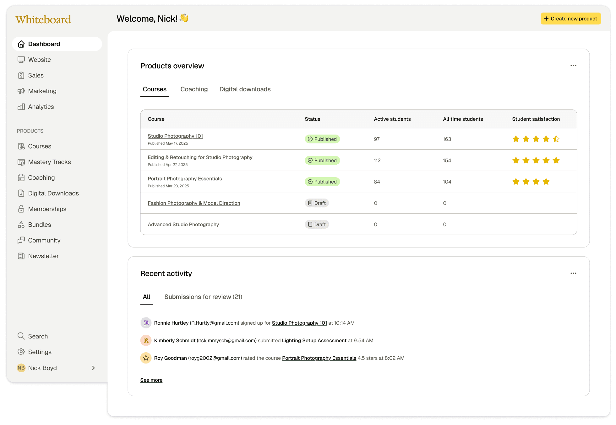Switch to the Coaching tab
616x425 pixels.
tap(194, 89)
